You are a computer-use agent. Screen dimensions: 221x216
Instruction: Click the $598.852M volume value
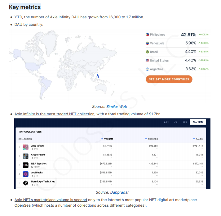pos(106,172)
